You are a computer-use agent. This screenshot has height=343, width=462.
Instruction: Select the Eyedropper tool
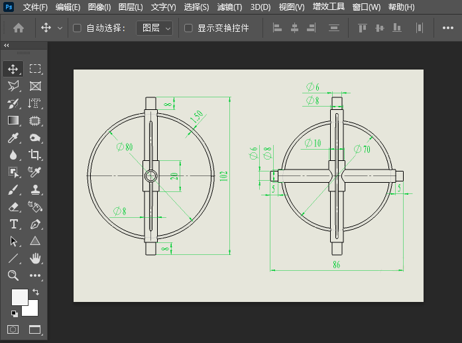click(13, 138)
